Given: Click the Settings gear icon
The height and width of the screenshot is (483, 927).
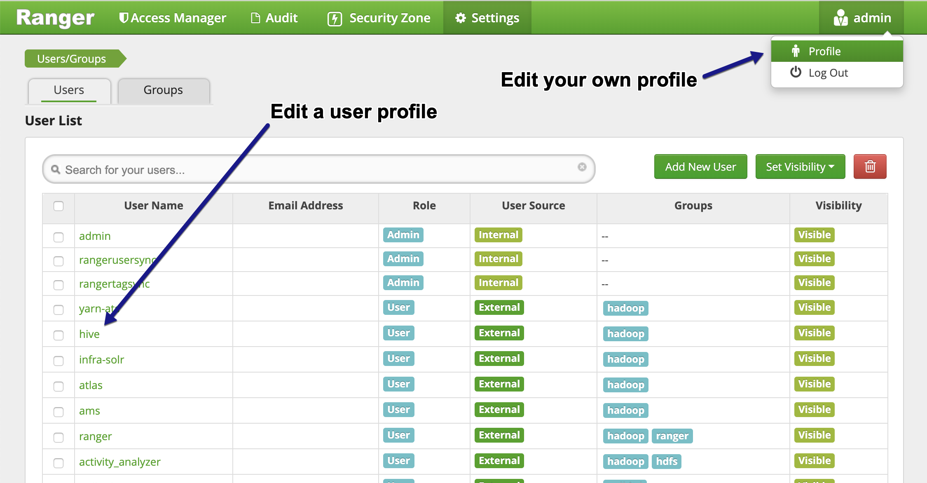Looking at the screenshot, I should 461,18.
